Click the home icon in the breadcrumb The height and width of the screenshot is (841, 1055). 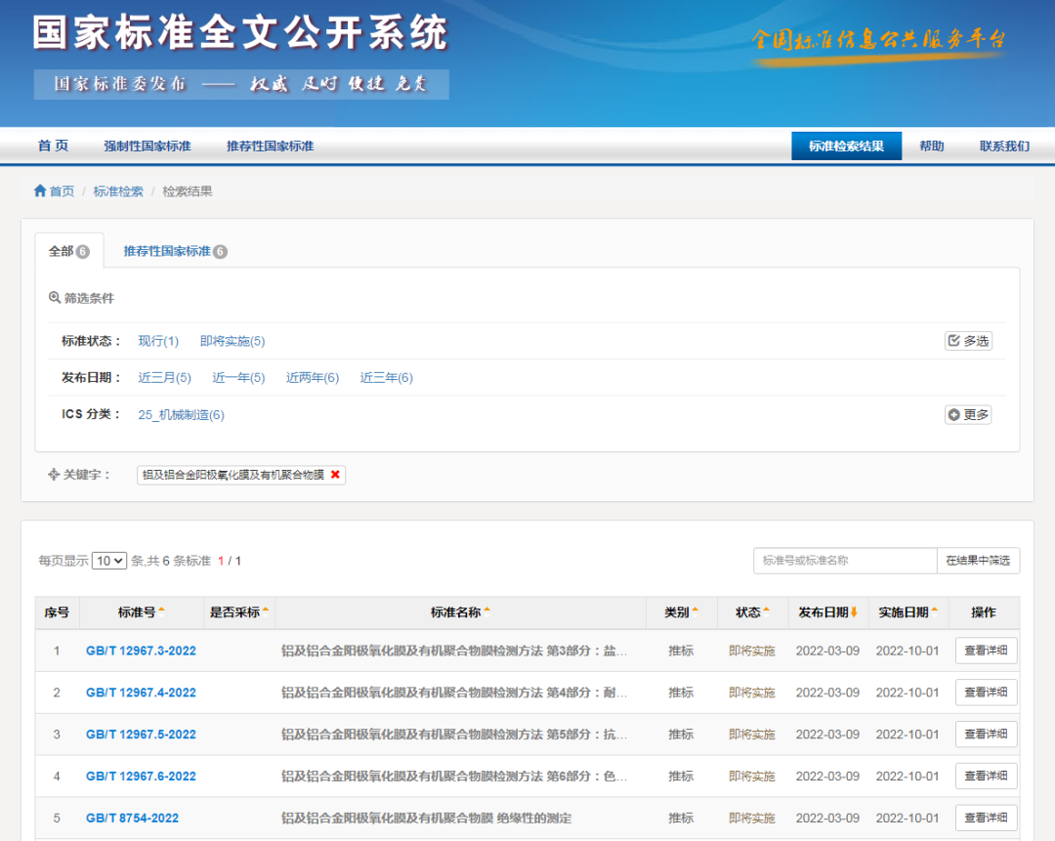point(38,190)
